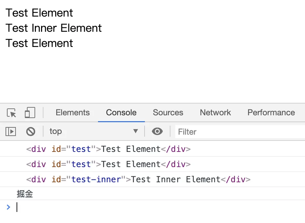Show the console sidebar panel
This screenshot has width=305, height=223.
pyautogui.click(x=11, y=132)
